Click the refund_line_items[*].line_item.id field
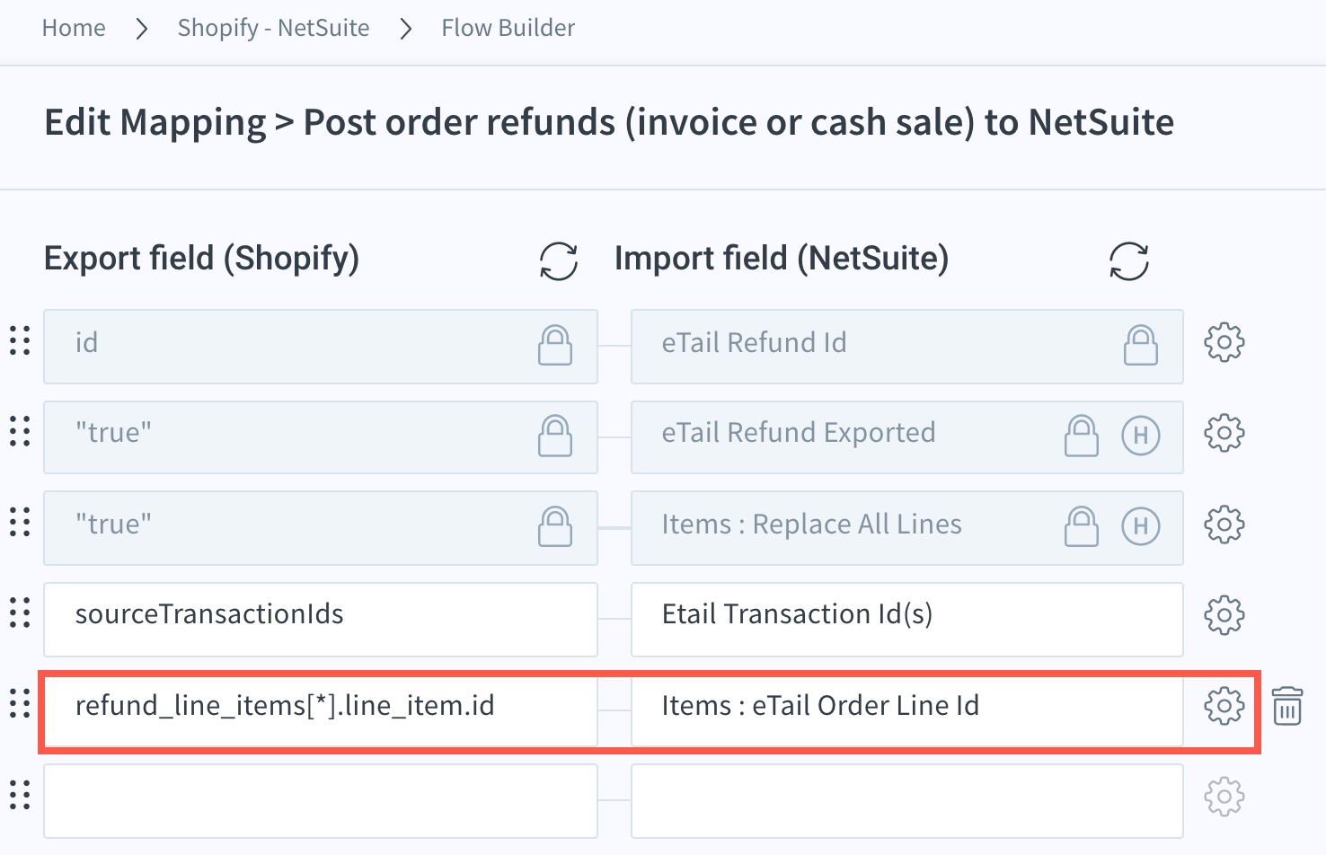The image size is (1326, 855). pos(321,710)
